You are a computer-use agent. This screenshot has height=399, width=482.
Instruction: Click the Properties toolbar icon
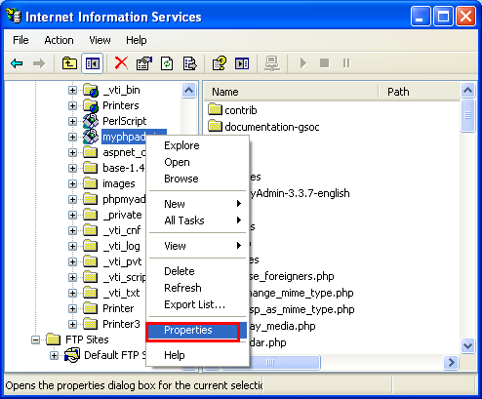tap(144, 63)
